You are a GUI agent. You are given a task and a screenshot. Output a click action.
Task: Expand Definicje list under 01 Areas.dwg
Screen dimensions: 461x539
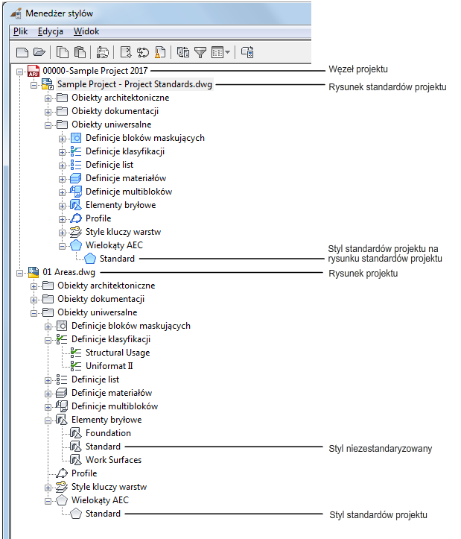coord(48,380)
